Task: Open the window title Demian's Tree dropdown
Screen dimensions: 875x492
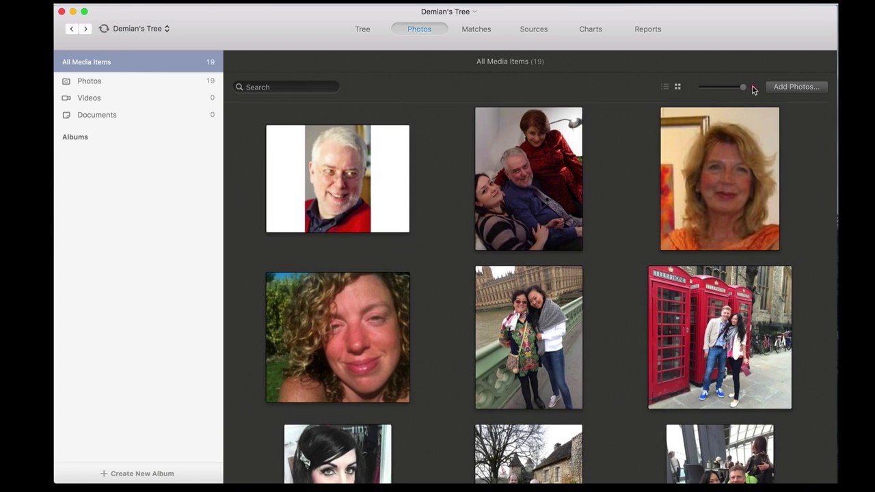Action: [449, 12]
